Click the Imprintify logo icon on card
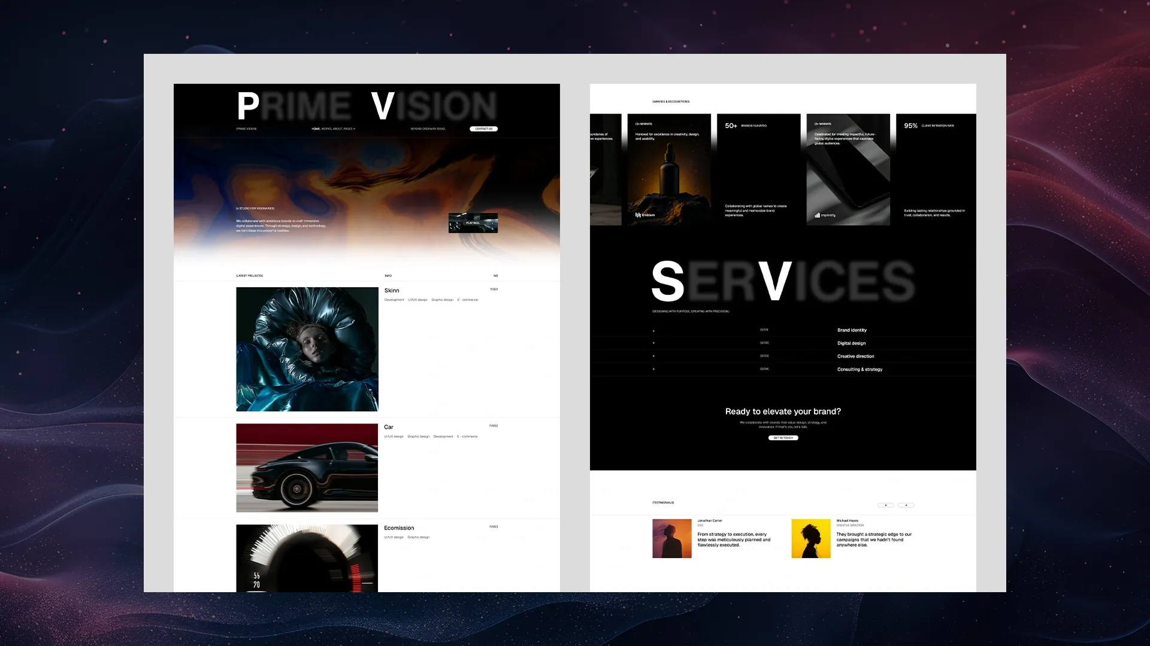The height and width of the screenshot is (646, 1150). click(818, 215)
